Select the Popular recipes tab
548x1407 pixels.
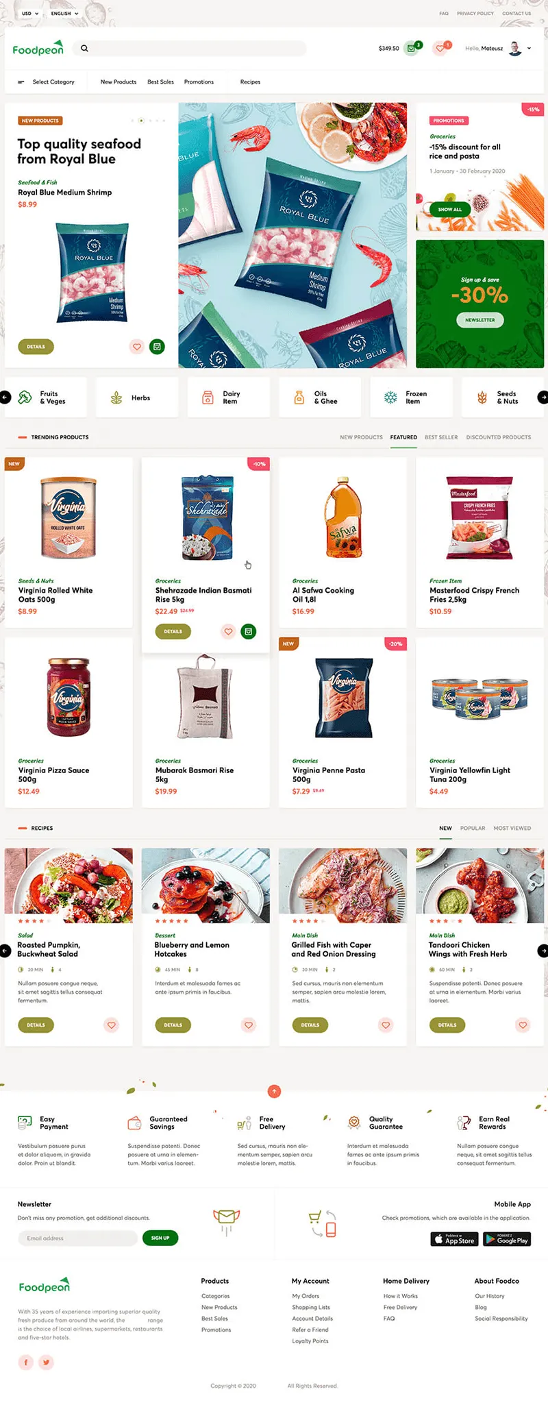(x=473, y=828)
